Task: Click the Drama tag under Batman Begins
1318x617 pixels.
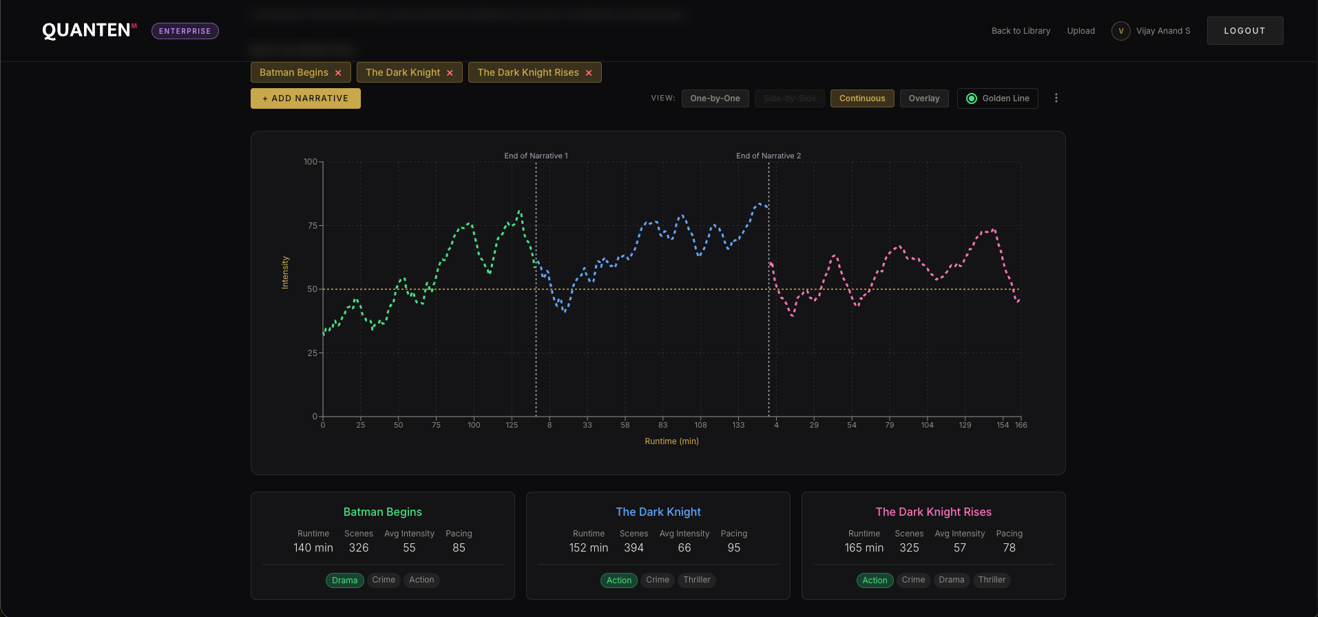Action: tap(344, 581)
